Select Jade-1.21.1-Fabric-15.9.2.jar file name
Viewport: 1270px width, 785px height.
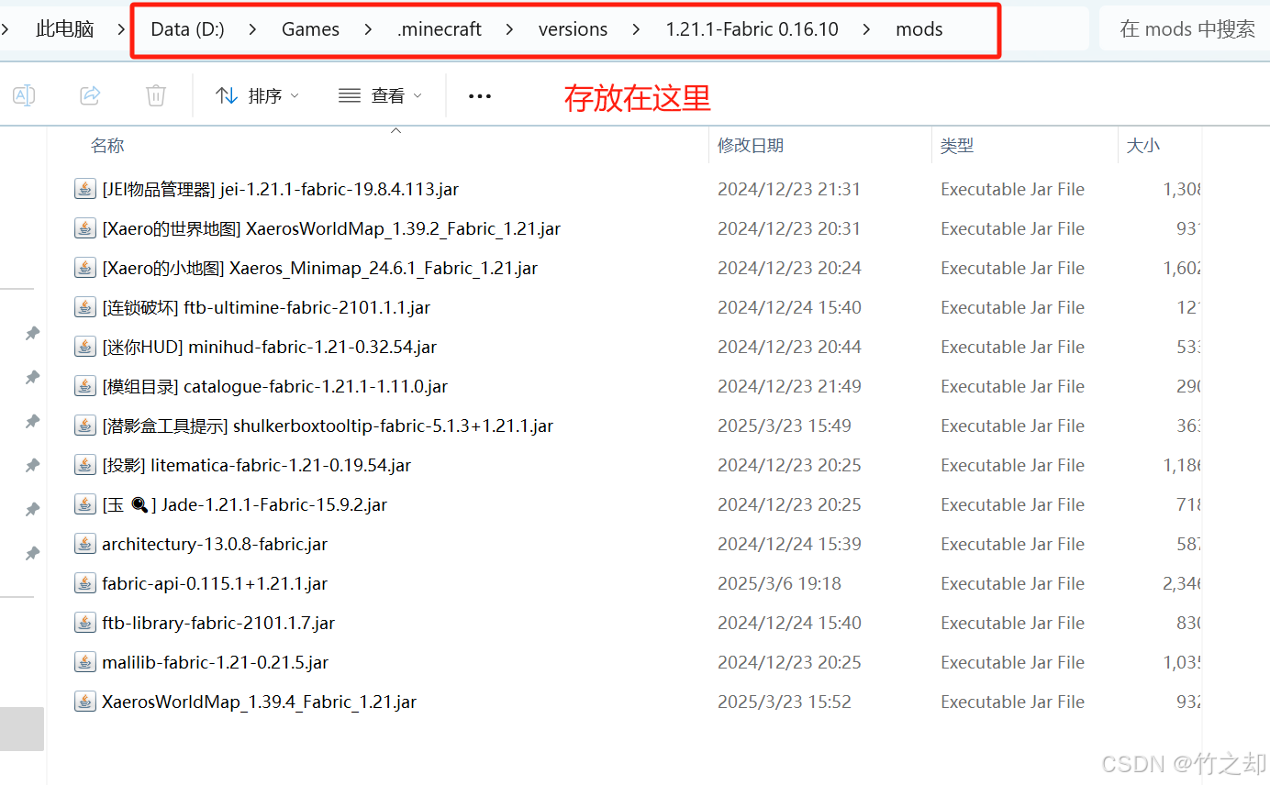pos(245,505)
